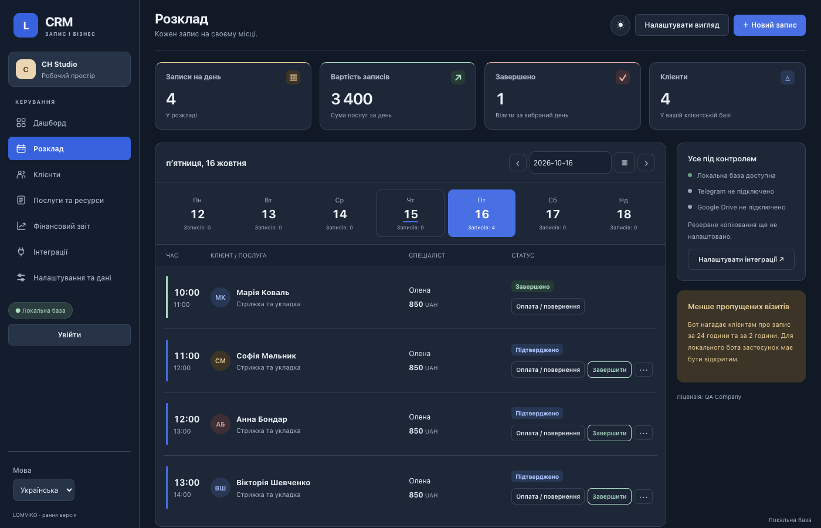Select Saturday 17 in the week strip
Image resolution: width=821 pixels, height=528 pixels.
click(x=552, y=213)
